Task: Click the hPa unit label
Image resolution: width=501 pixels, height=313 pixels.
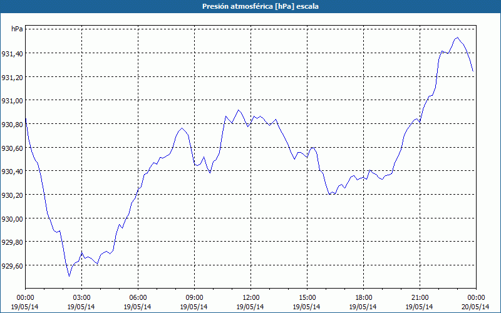Action: (x=17, y=29)
